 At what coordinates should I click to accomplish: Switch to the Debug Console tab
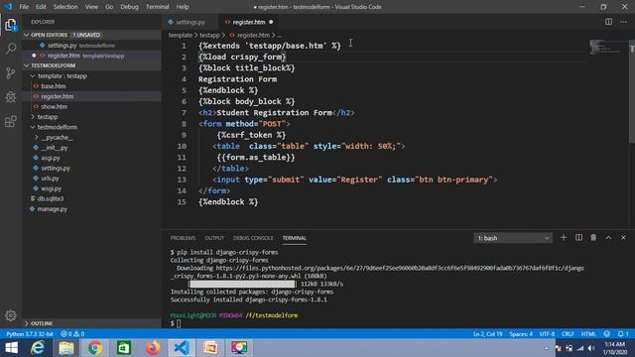point(253,238)
